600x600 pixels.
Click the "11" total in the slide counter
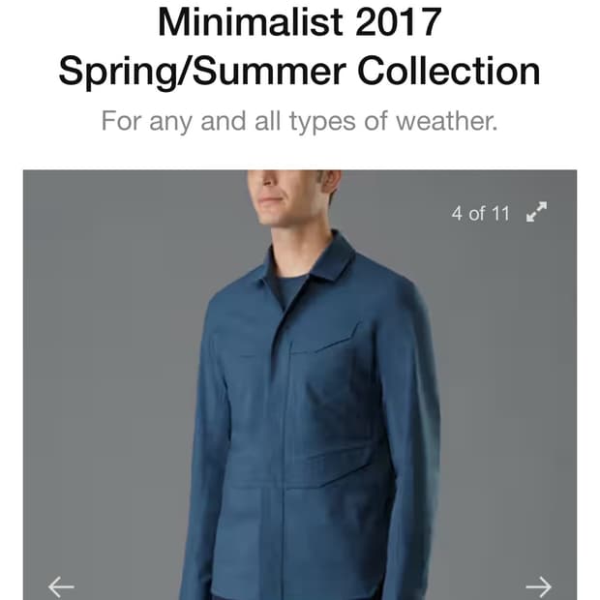(500, 213)
